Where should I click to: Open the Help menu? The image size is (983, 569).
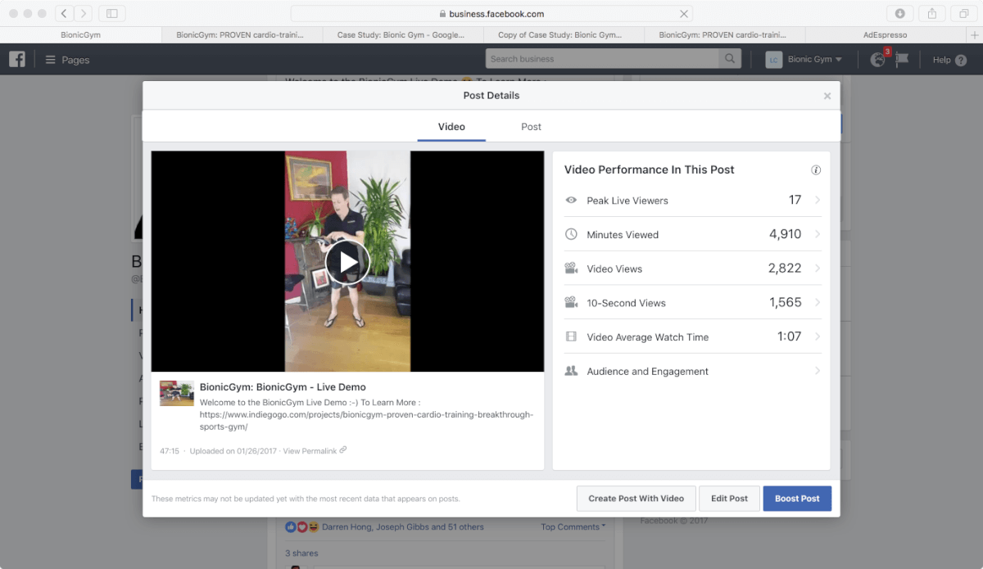click(x=941, y=60)
